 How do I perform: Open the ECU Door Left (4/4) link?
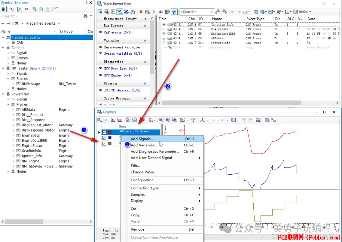tap(120, 68)
